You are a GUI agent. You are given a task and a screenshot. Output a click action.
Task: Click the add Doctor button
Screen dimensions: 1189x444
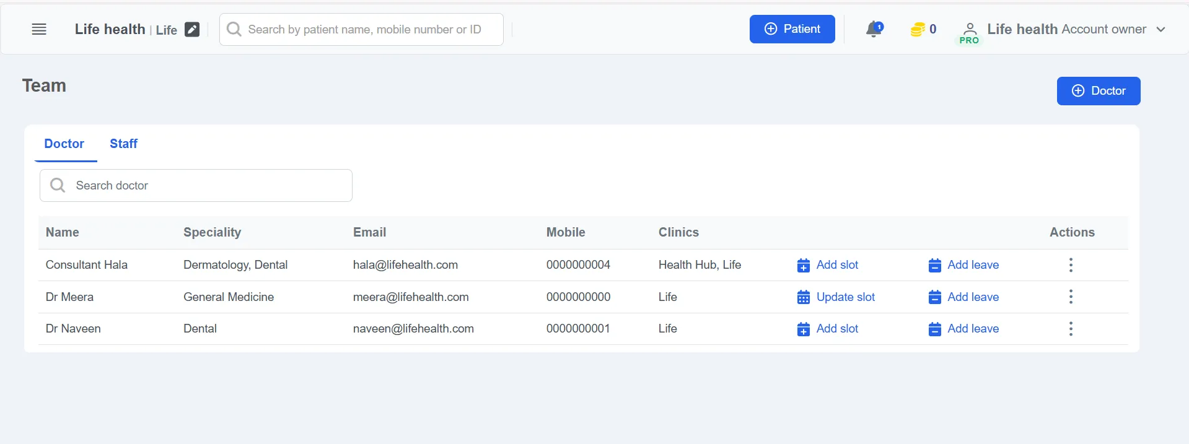pyautogui.click(x=1098, y=91)
